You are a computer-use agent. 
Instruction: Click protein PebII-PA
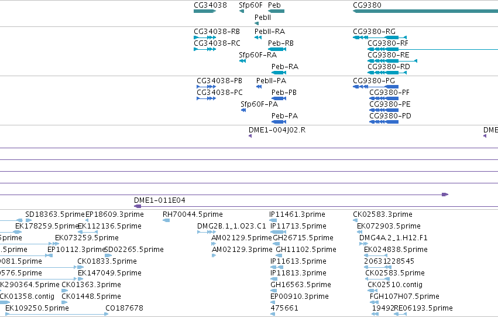click(271, 81)
